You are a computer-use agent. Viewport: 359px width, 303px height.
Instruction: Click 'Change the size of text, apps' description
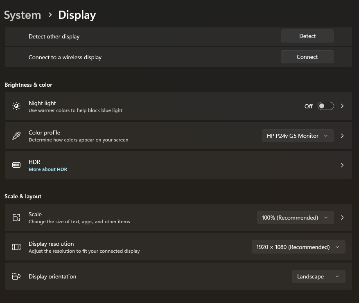click(x=79, y=222)
